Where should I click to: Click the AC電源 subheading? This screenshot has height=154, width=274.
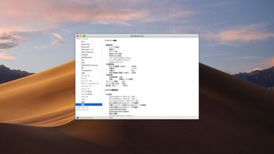point(109,95)
